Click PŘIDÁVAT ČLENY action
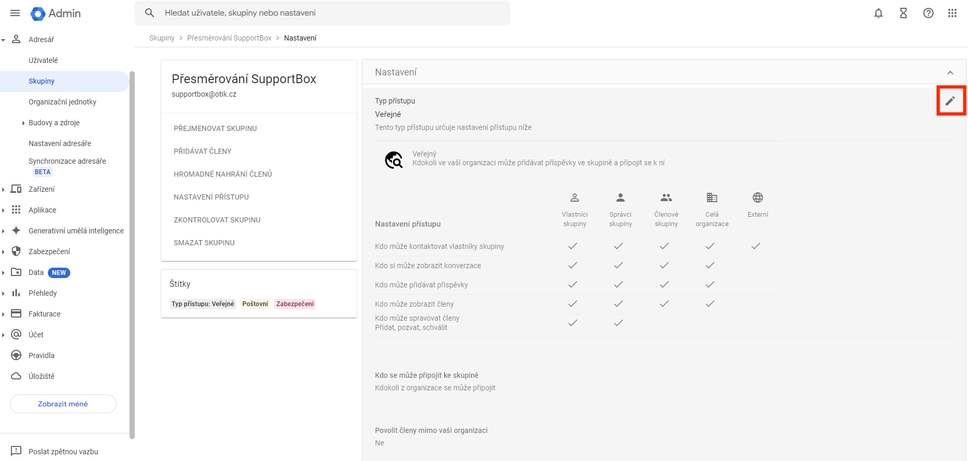 tap(202, 151)
